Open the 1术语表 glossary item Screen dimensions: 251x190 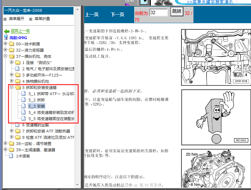click(x=23, y=156)
